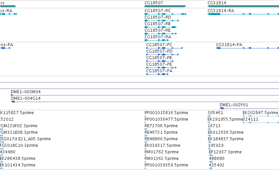279x170 pixels.
Task: Select BAC clone DME1-002F01
Action: [x=234, y=105]
